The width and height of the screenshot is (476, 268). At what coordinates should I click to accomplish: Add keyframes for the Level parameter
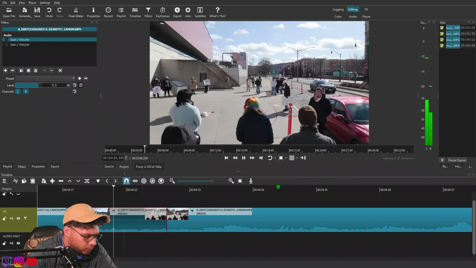tap(81, 85)
